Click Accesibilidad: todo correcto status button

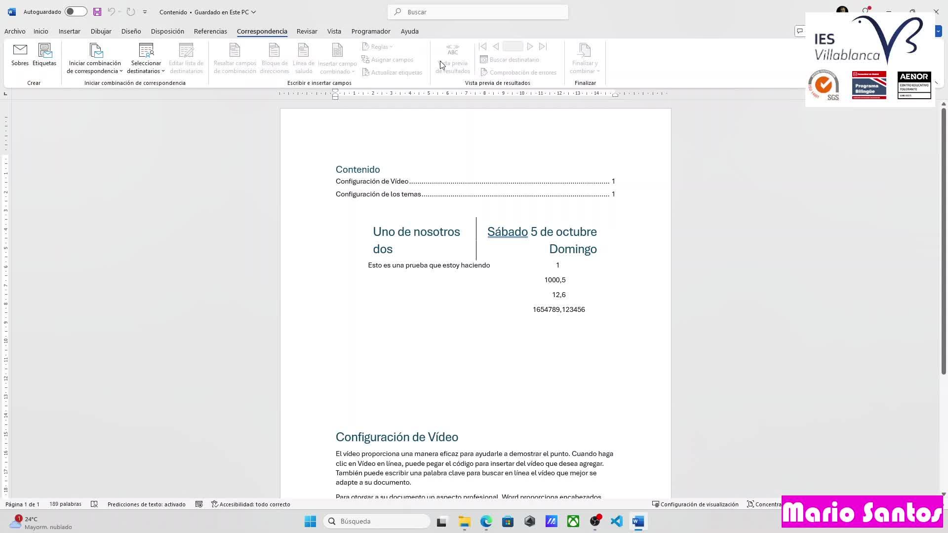pyautogui.click(x=251, y=504)
